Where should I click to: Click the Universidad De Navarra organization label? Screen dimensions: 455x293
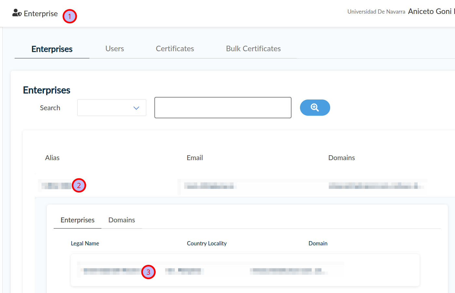coord(376,12)
